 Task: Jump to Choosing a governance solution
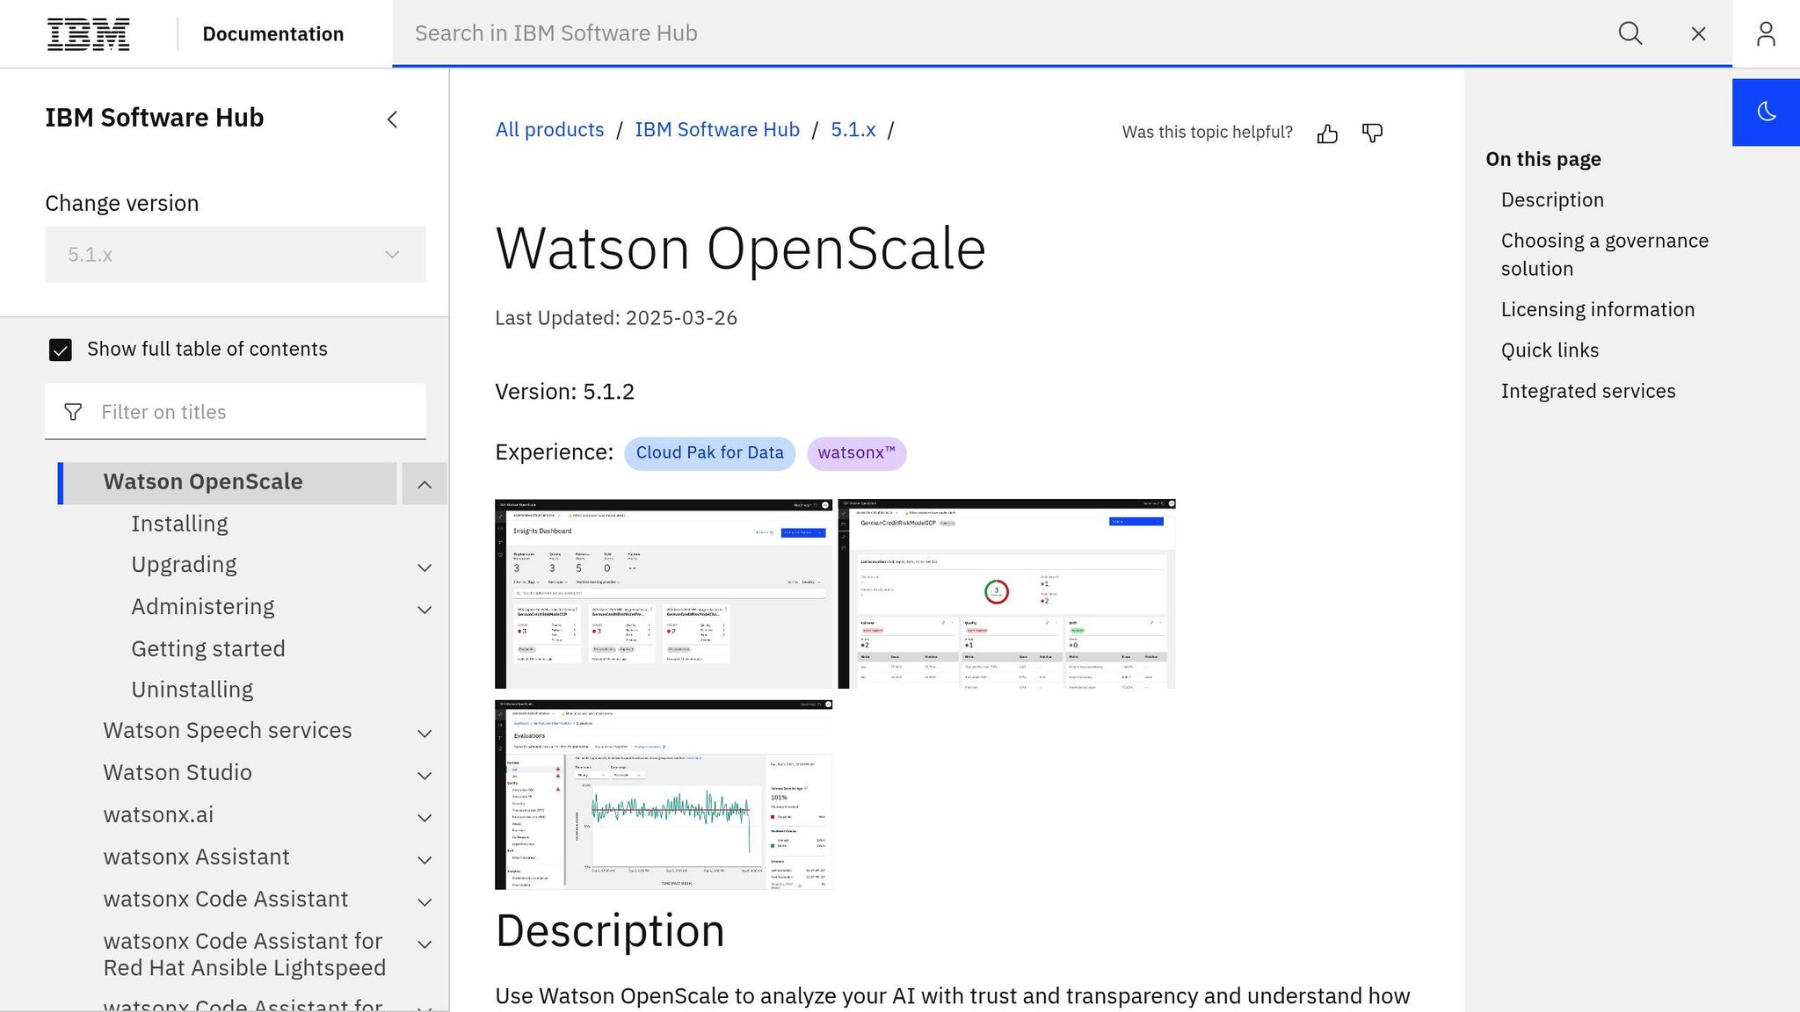(1605, 255)
